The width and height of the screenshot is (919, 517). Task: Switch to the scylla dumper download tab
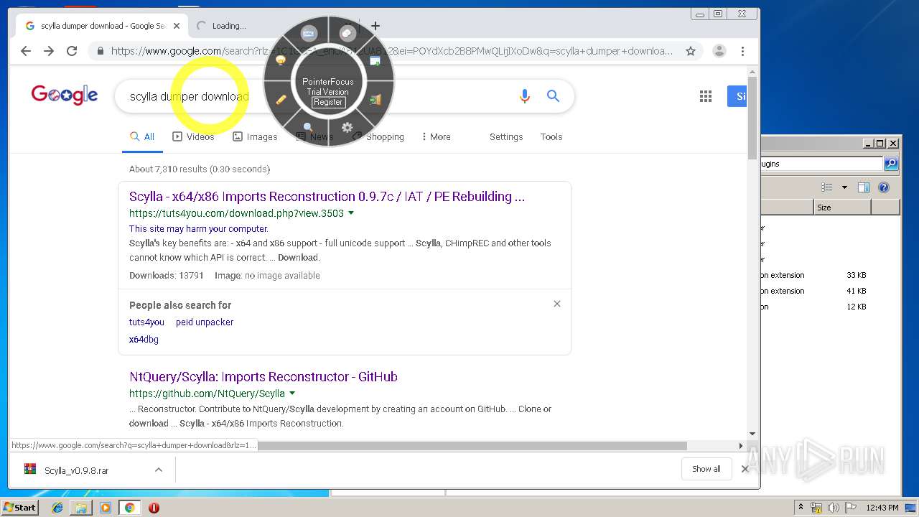pyautogui.click(x=102, y=26)
